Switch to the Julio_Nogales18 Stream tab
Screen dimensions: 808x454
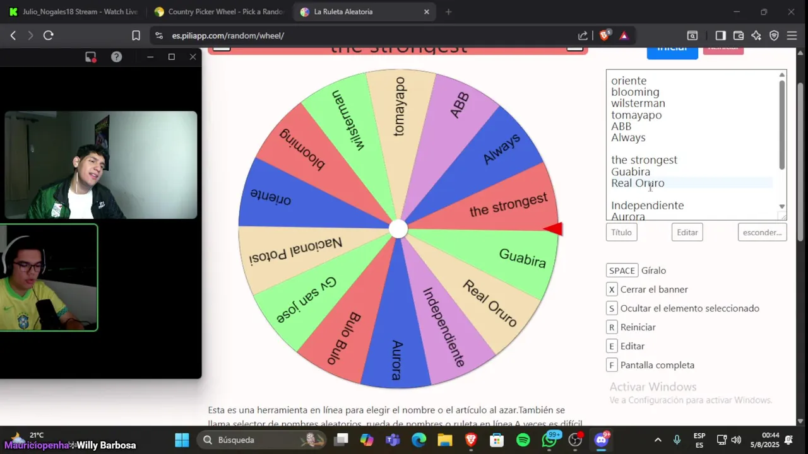(x=74, y=11)
